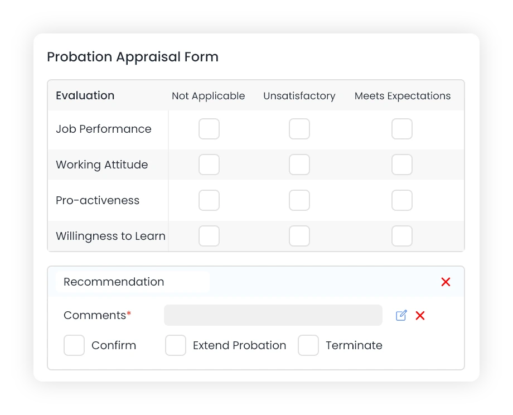Select the Terminate checkbox
This screenshot has width=513, height=415.
(308, 345)
